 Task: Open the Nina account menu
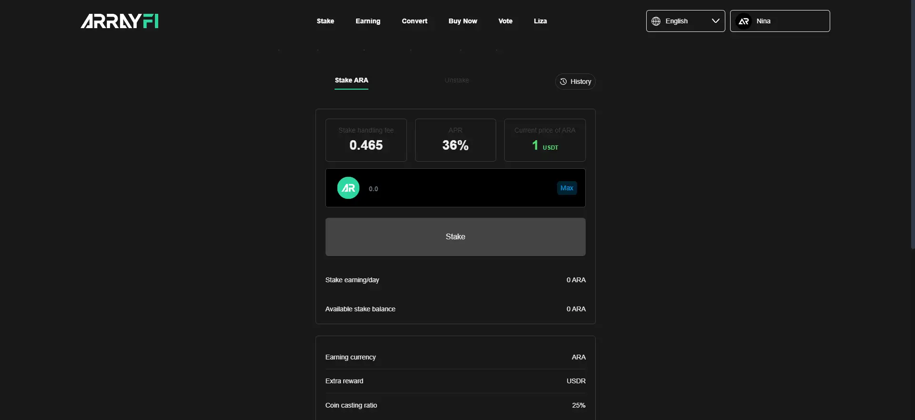tap(780, 21)
